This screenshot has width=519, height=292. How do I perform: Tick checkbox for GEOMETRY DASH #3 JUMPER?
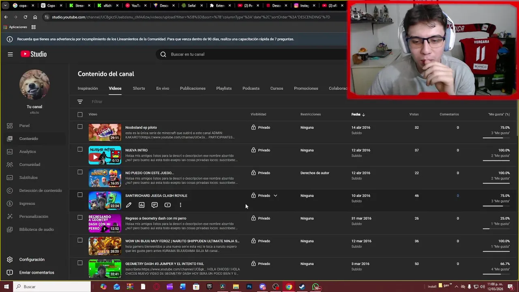click(x=80, y=263)
